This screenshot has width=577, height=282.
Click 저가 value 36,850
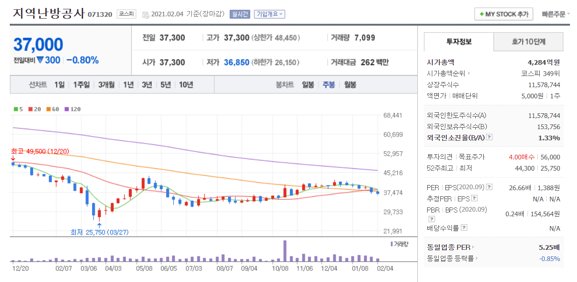237,62
